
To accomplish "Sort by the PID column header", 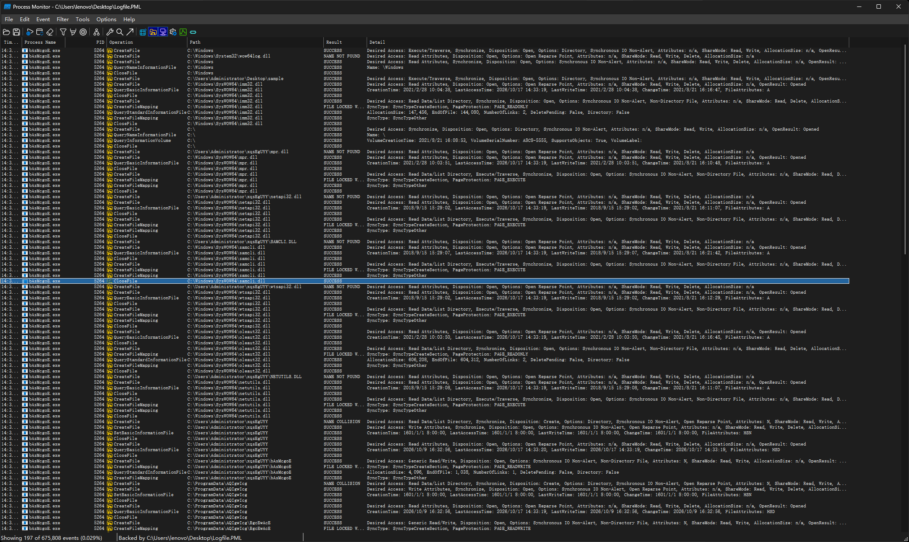I will tap(86, 42).
